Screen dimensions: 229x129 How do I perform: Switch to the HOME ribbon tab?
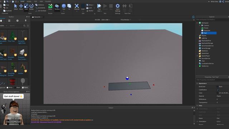pos(22,1)
